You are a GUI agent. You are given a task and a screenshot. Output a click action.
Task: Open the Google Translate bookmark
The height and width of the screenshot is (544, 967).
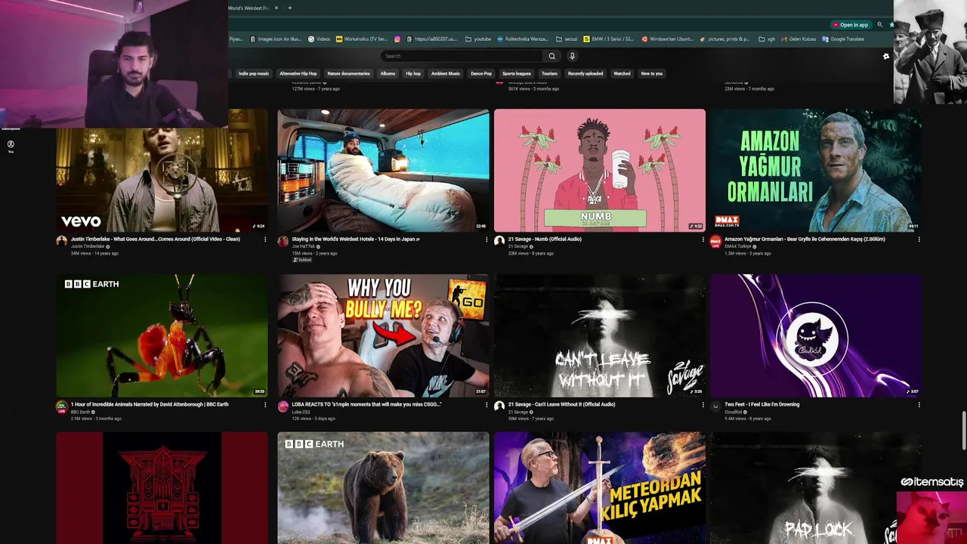[x=843, y=39]
